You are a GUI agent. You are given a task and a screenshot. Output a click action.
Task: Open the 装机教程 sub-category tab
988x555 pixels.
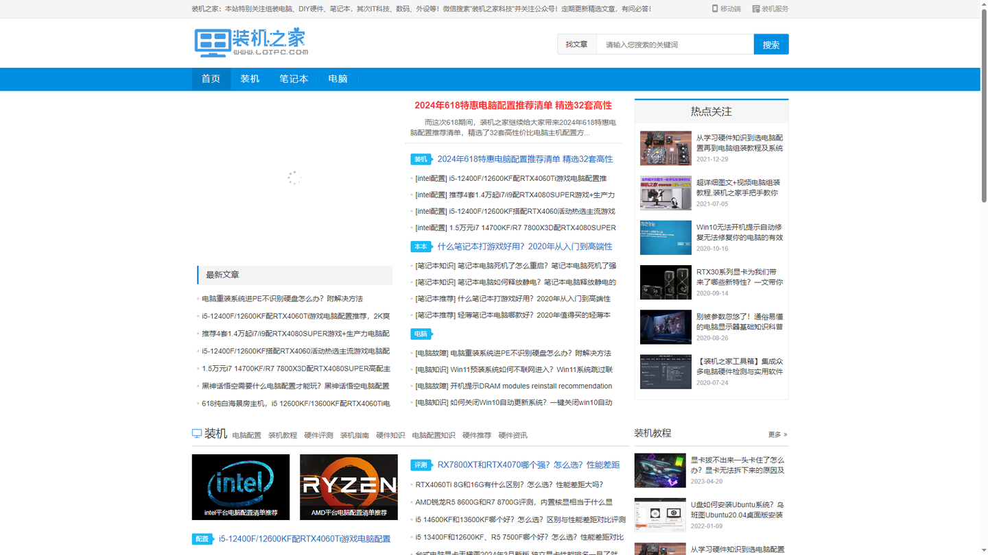(283, 435)
